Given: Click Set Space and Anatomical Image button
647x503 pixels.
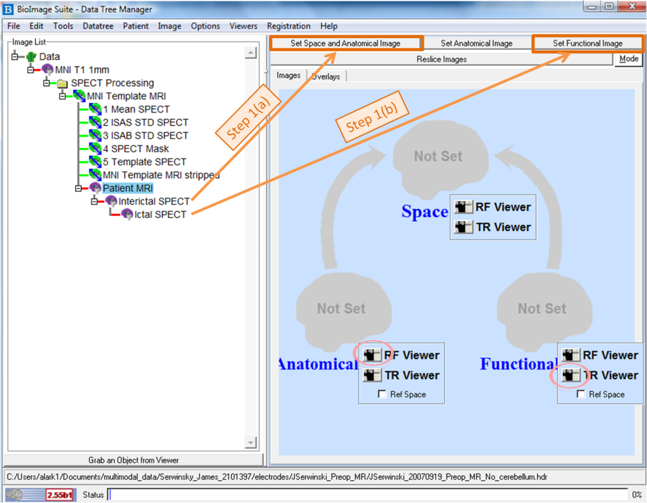Looking at the screenshot, I should pyautogui.click(x=345, y=43).
